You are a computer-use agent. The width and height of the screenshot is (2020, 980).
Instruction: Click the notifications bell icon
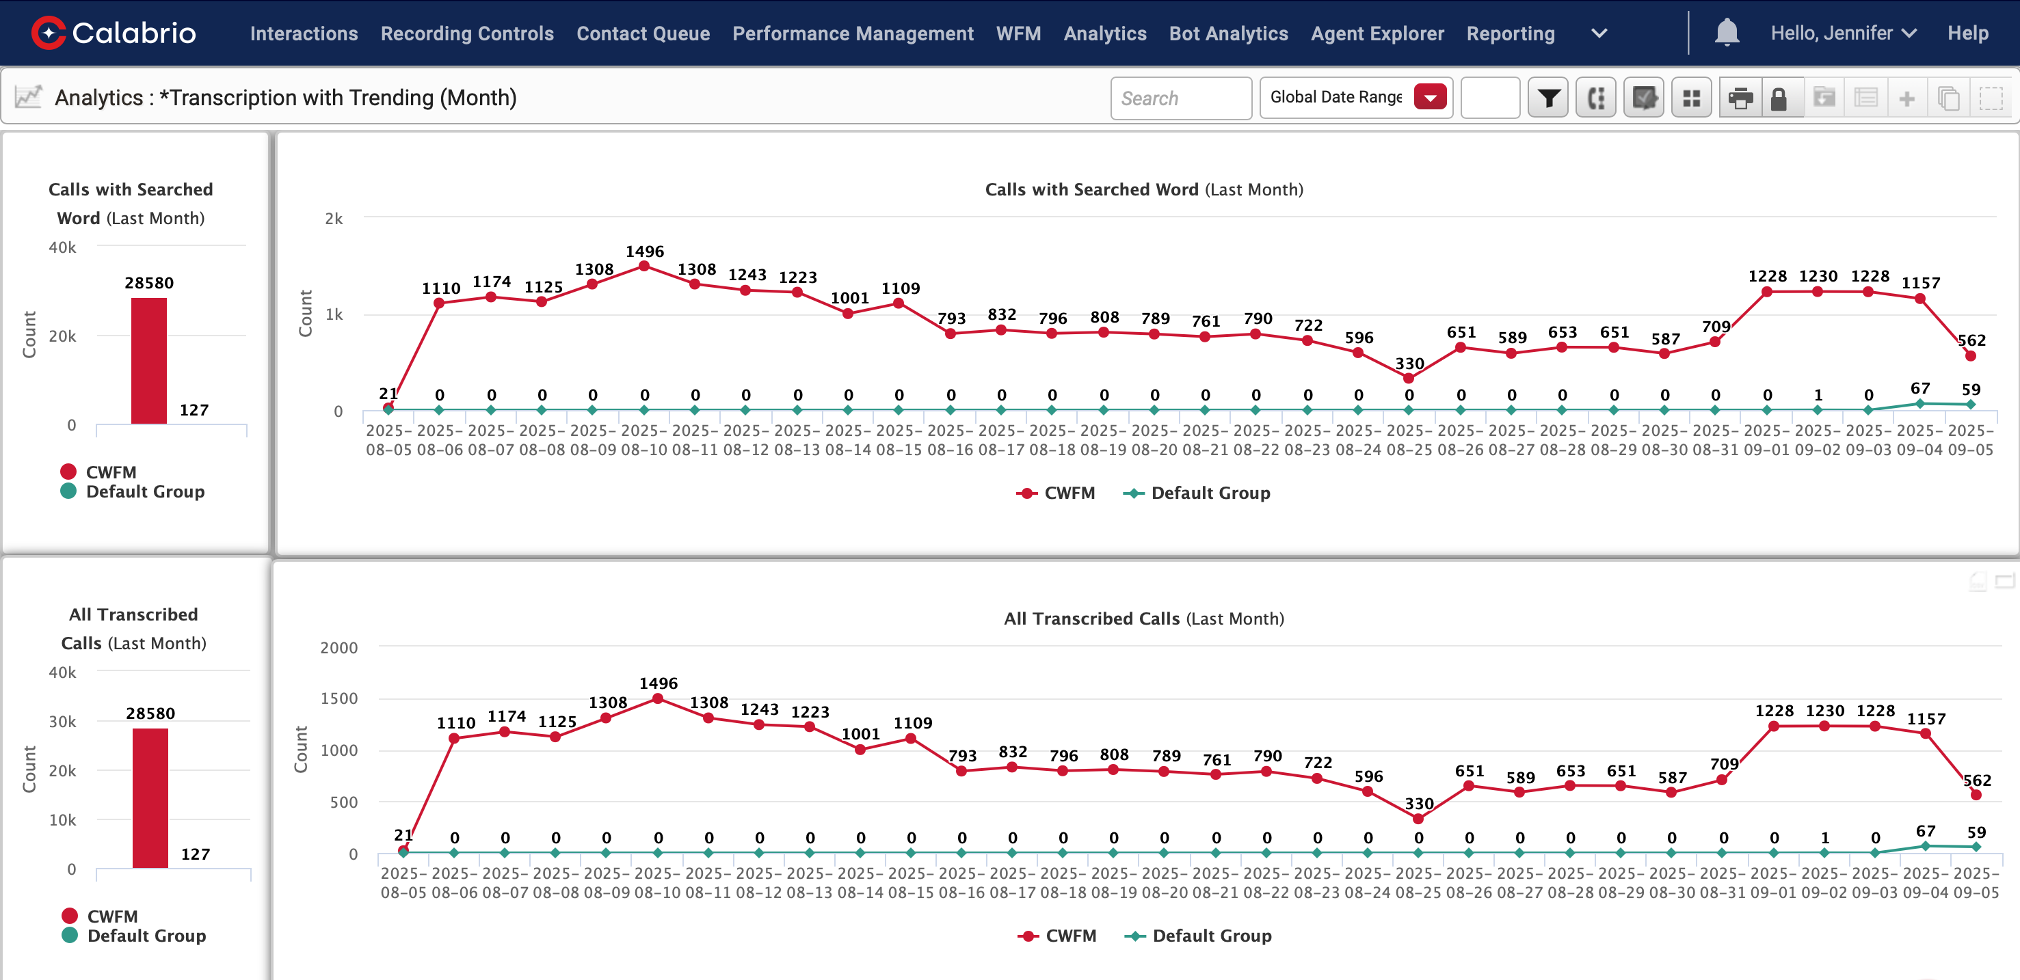pos(1727,33)
